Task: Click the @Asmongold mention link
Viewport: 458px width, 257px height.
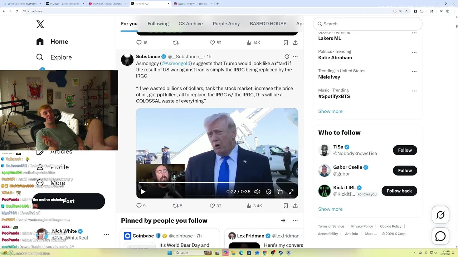Action: tap(176, 63)
